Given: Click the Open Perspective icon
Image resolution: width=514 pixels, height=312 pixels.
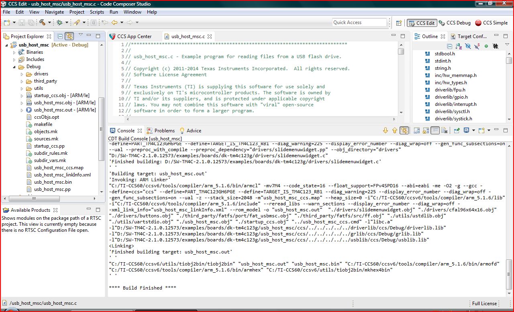Looking at the screenshot, I should [399, 23].
